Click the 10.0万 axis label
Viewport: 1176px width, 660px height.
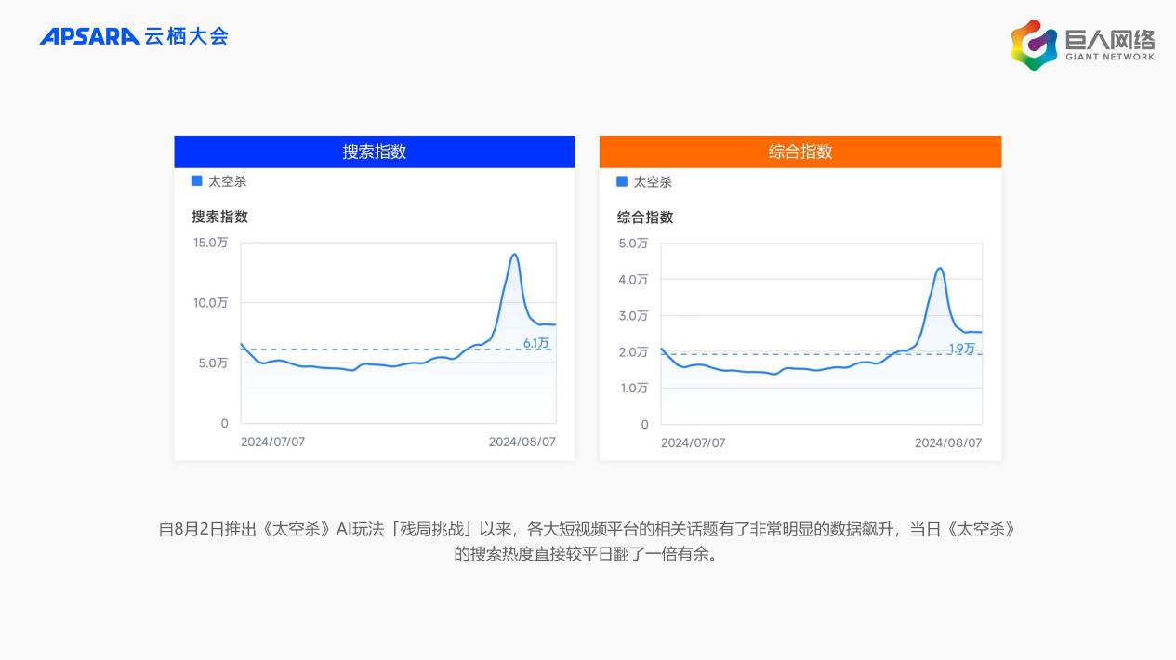click(210, 302)
